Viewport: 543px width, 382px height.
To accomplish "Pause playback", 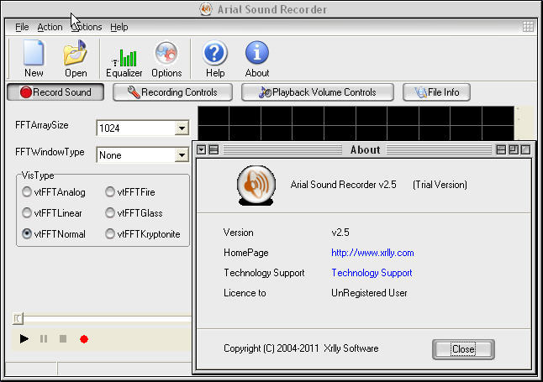I will tap(44, 338).
